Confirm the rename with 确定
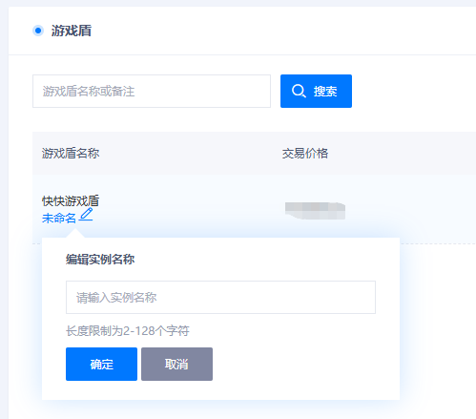 click(101, 364)
